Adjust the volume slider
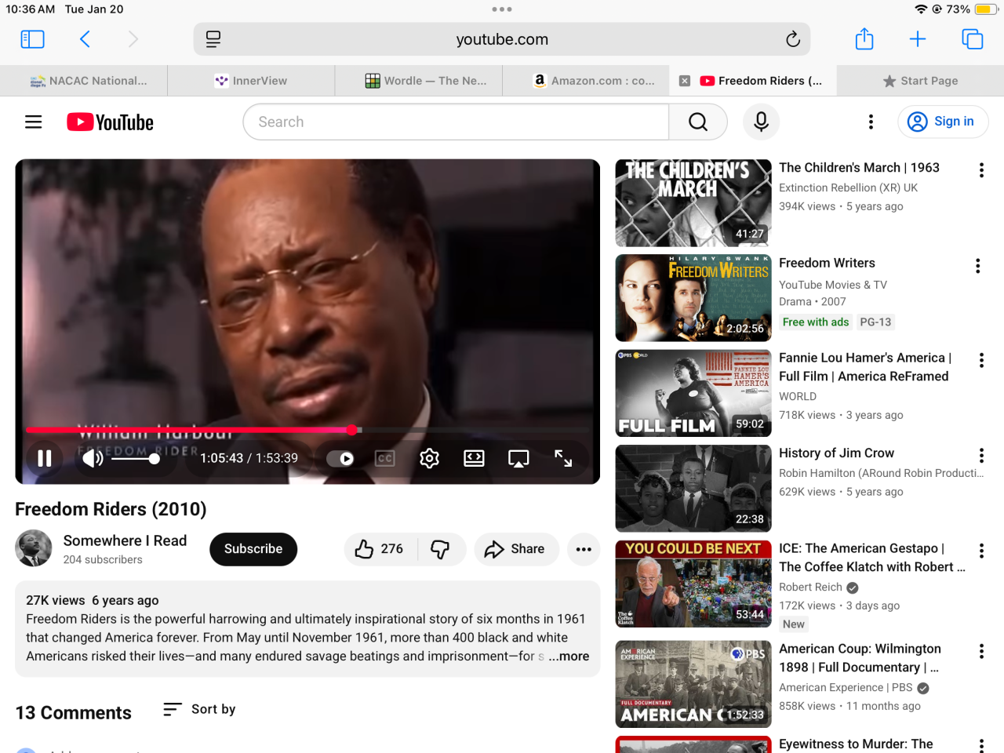1004x753 pixels. pos(135,459)
